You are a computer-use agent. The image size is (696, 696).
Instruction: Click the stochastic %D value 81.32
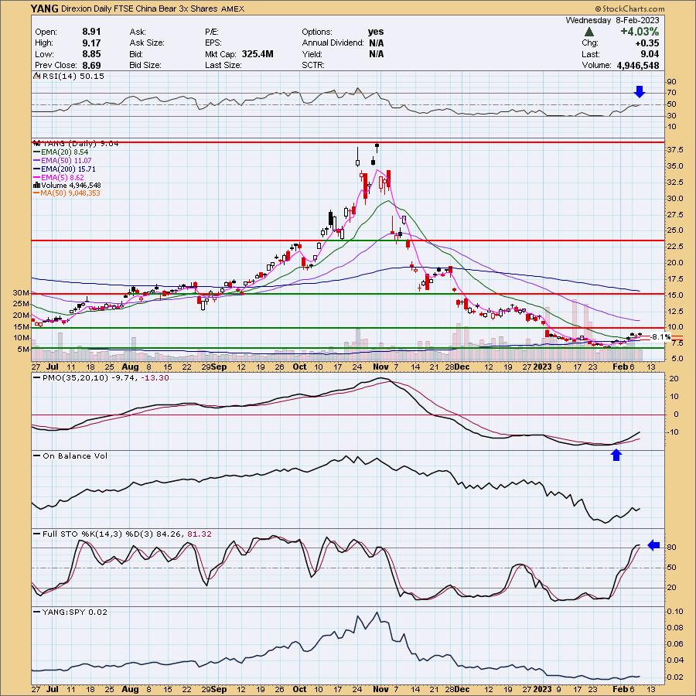pyautogui.click(x=200, y=534)
